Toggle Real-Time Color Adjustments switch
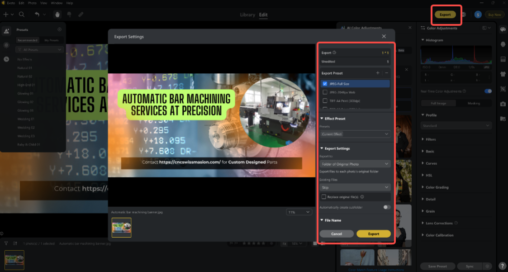The image size is (508, 272). tap(488, 91)
